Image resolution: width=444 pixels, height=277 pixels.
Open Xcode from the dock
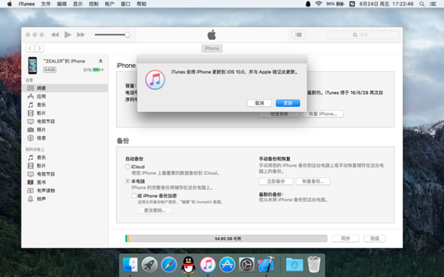coord(266,265)
